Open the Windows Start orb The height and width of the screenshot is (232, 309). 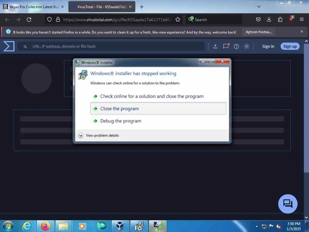pos(8,226)
